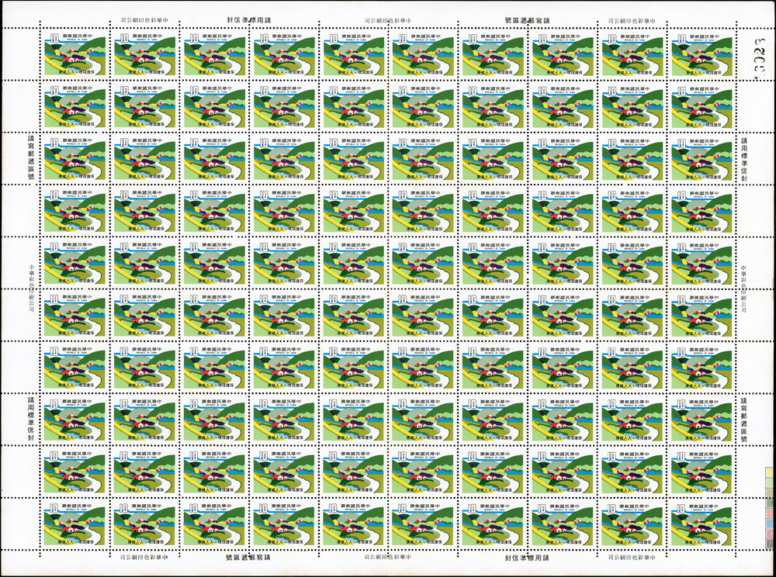Click the pink color bar swatch
The height and width of the screenshot is (577, 776).
(x=770, y=534)
